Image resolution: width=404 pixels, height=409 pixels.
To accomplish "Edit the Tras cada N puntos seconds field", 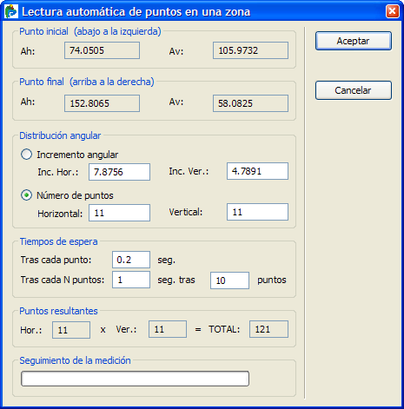I will click(x=131, y=280).
